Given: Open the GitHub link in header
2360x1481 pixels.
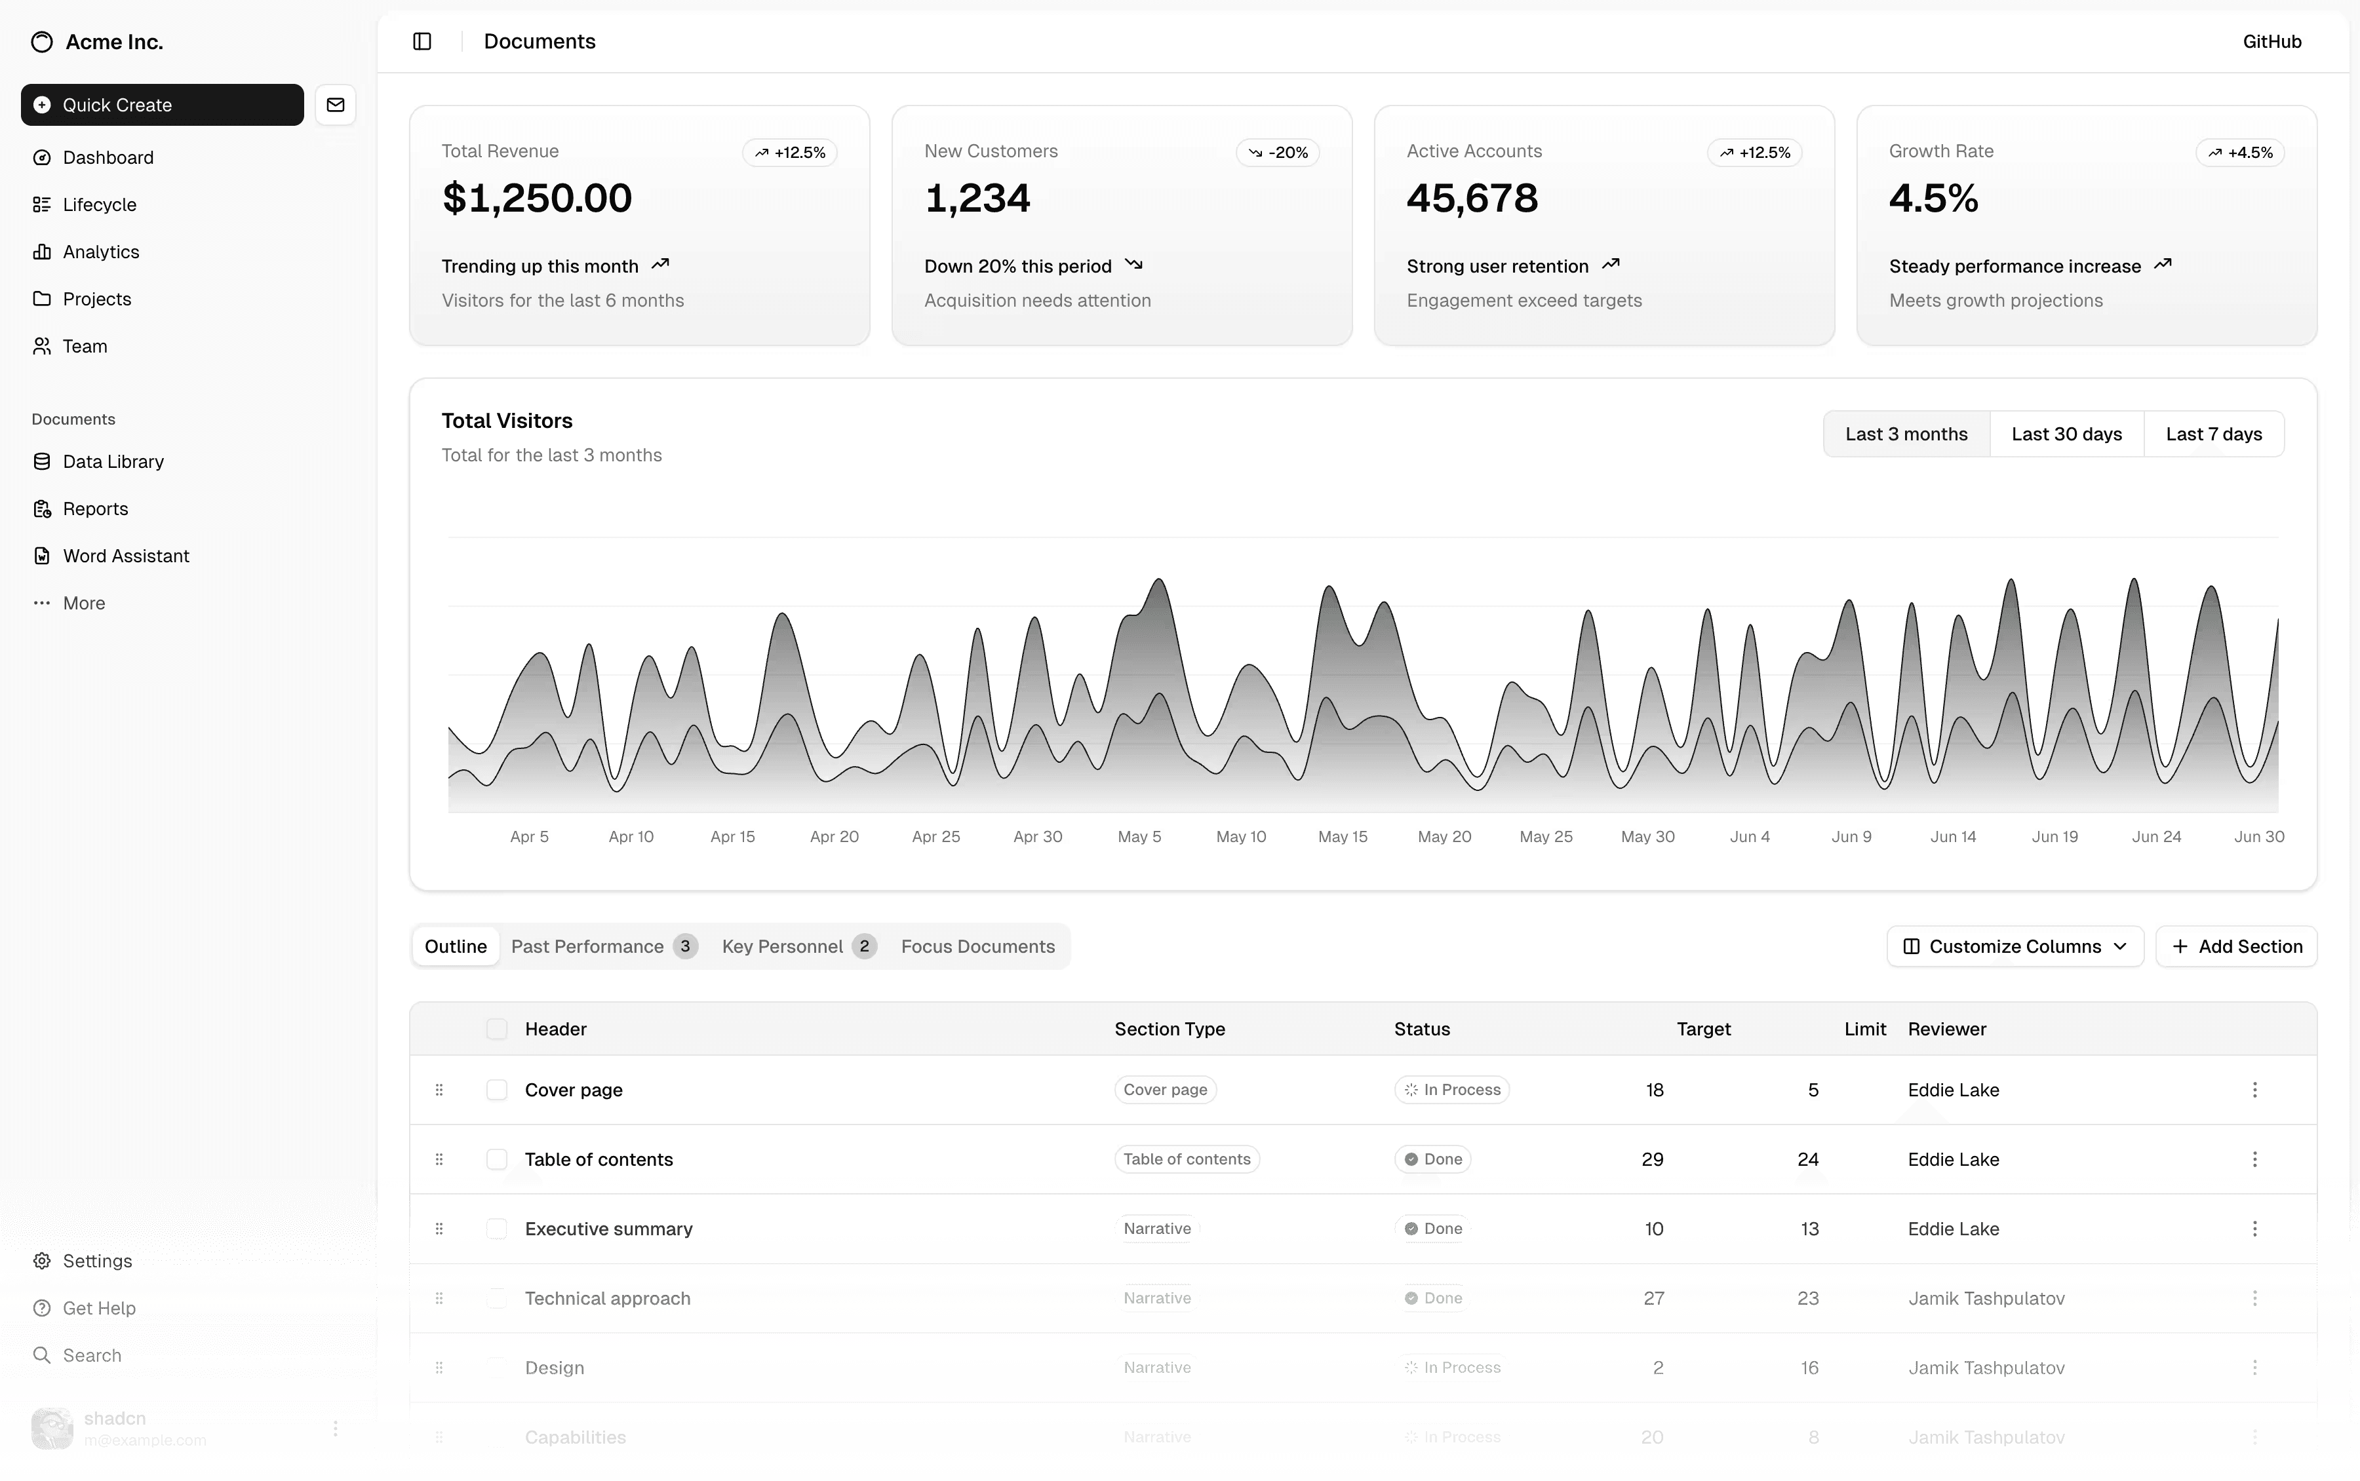Looking at the screenshot, I should (x=2271, y=41).
